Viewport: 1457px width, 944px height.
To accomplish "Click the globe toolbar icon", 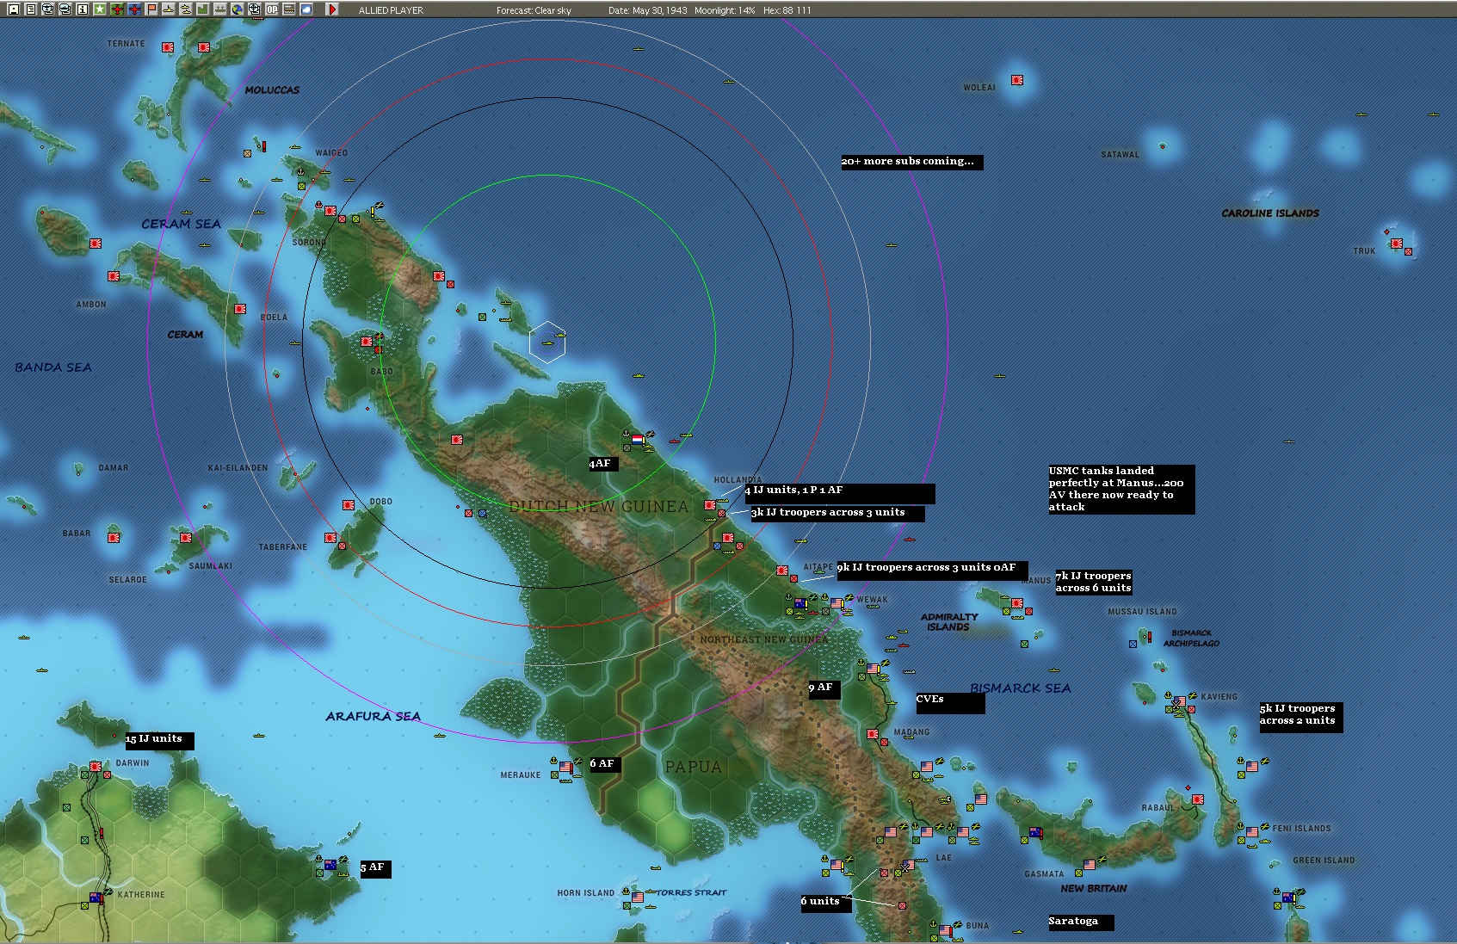I will point(238,9).
